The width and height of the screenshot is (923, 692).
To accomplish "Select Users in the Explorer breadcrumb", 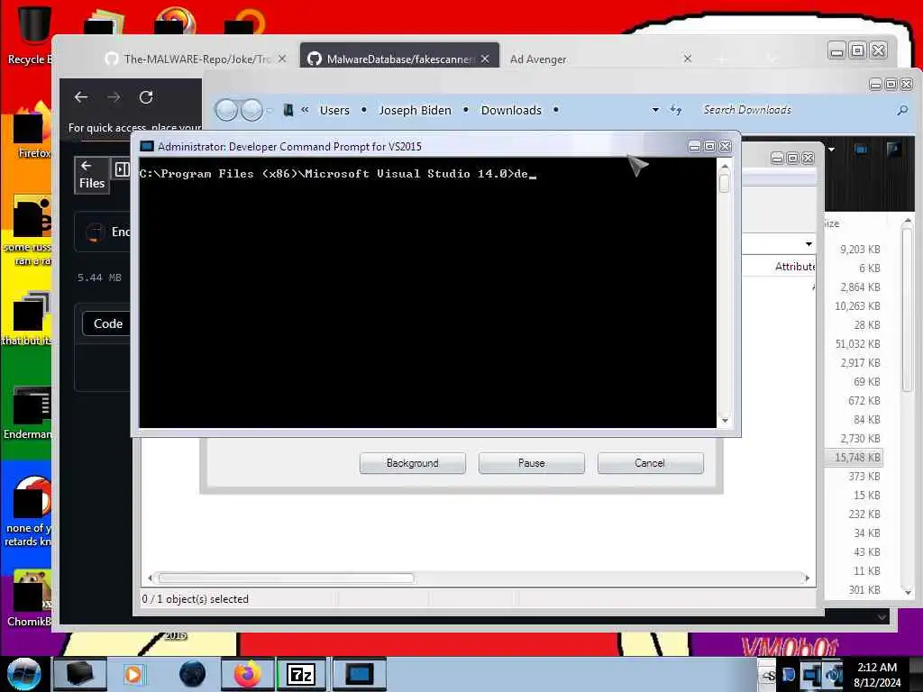I will (334, 110).
